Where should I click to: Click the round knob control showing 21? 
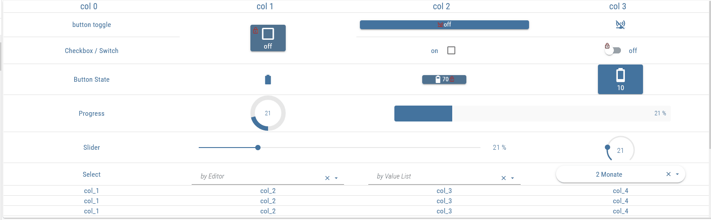620,150
